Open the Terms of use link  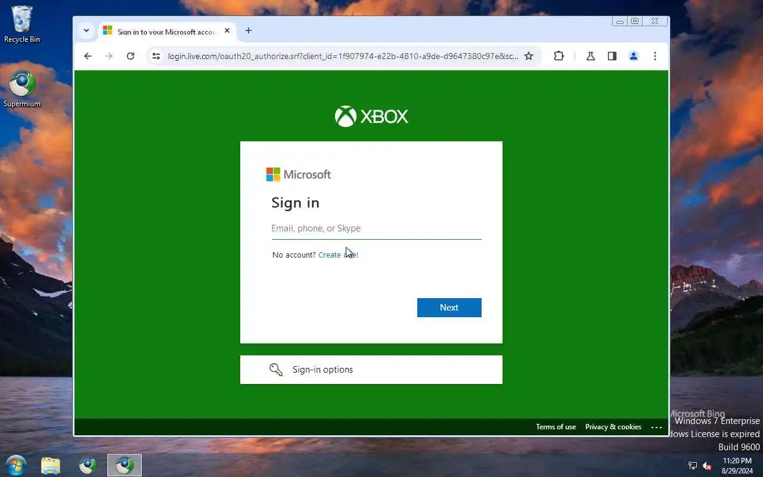coord(556,427)
